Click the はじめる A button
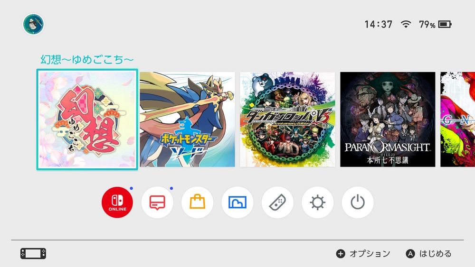 pos(428,254)
